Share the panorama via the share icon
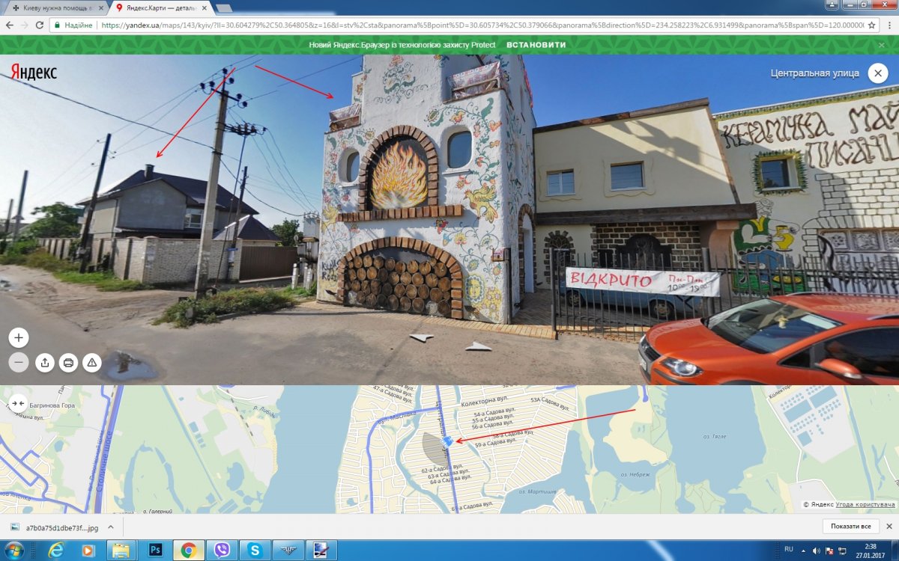Screen dimensions: 899x561 45,363
